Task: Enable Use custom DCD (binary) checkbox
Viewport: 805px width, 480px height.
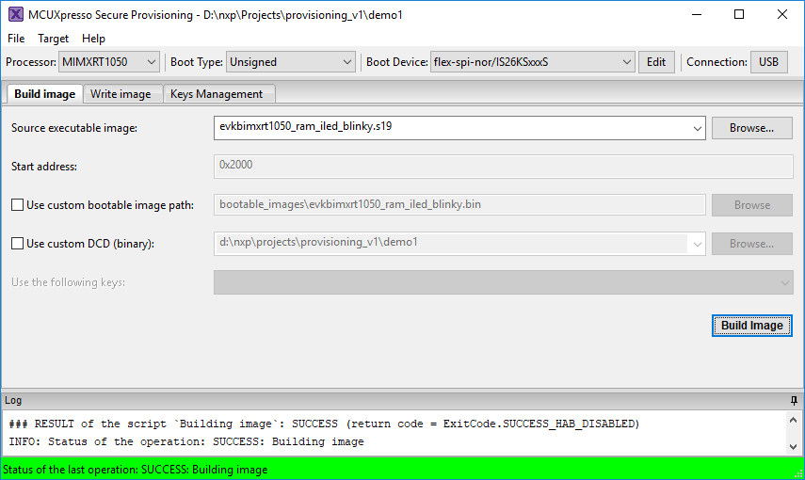Action: pos(18,244)
